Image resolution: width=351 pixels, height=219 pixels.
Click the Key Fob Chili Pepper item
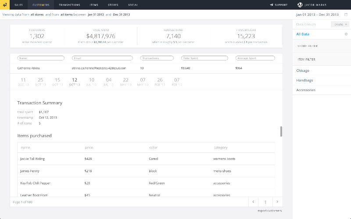click(x=35, y=183)
